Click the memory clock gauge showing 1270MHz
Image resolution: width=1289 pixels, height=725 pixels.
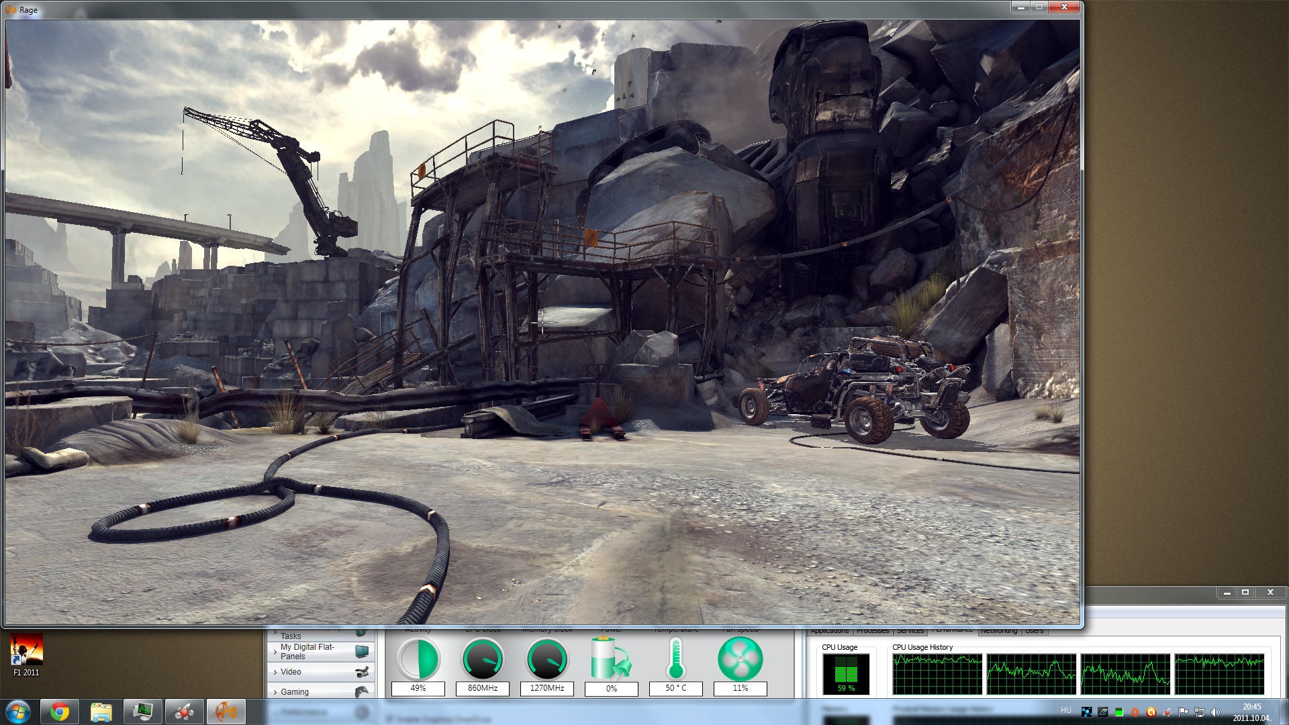click(547, 659)
